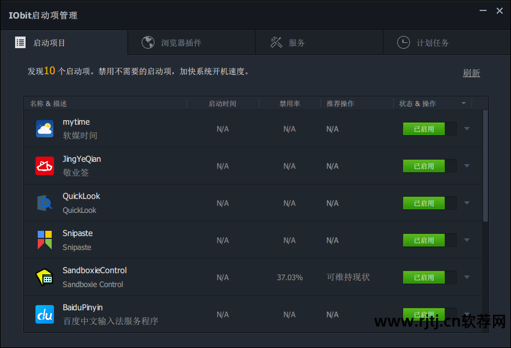Expand the dropdown arrow beside mytime's status

pyautogui.click(x=466, y=129)
